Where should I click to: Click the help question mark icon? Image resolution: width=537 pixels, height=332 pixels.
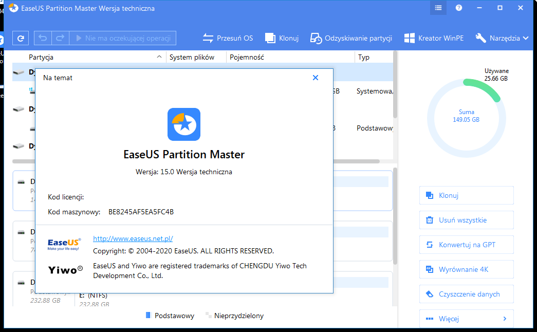[x=458, y=8]
